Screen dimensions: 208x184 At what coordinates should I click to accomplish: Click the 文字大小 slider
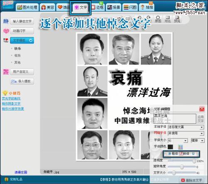pos(182,173)
